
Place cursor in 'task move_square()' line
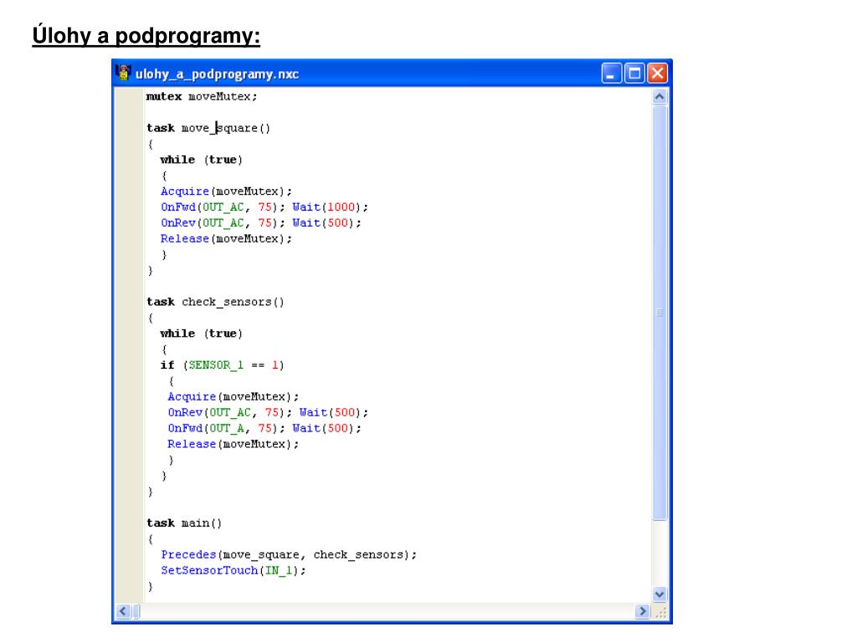click(208, 128)
